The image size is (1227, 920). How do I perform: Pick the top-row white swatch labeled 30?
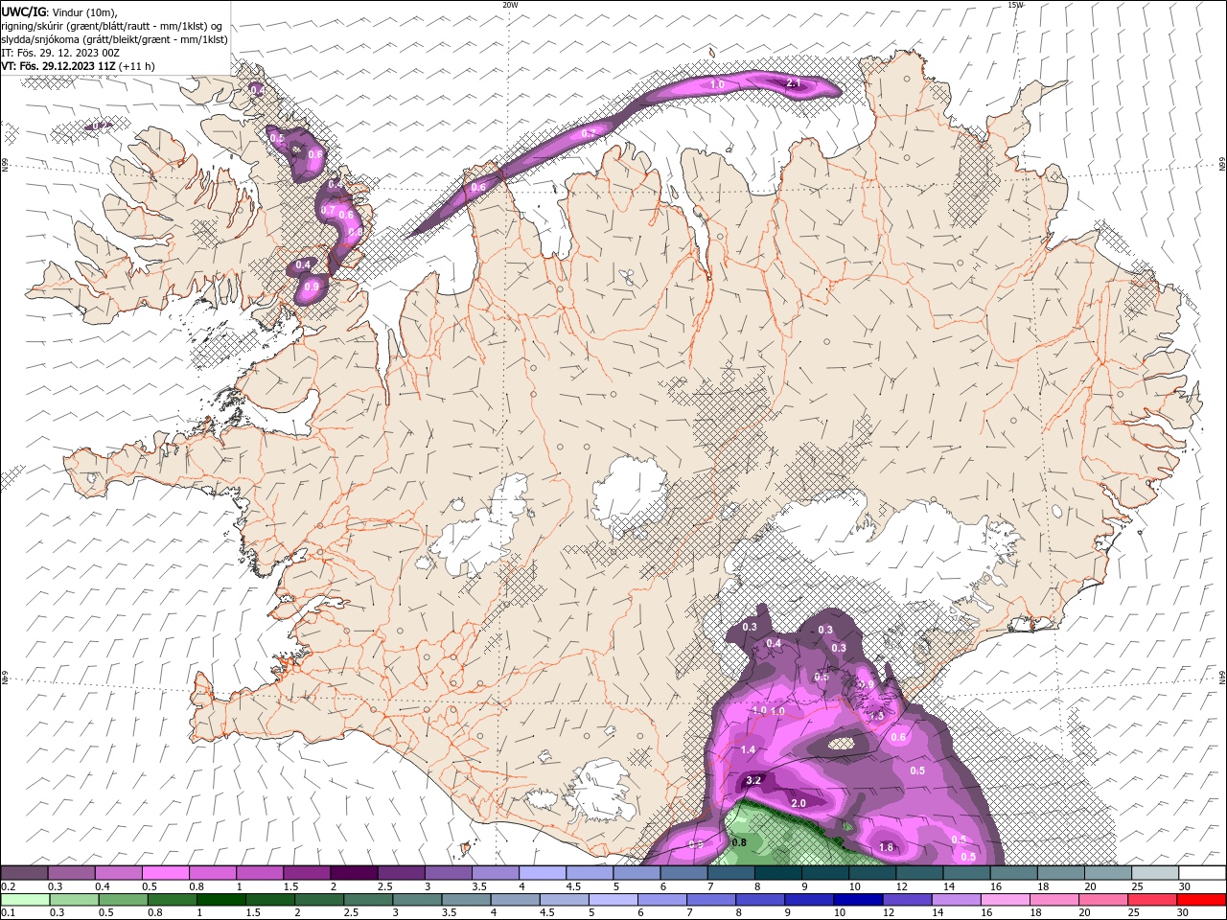1203,873
